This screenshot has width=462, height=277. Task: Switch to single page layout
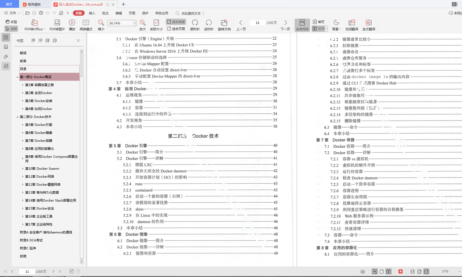(319, 22)
